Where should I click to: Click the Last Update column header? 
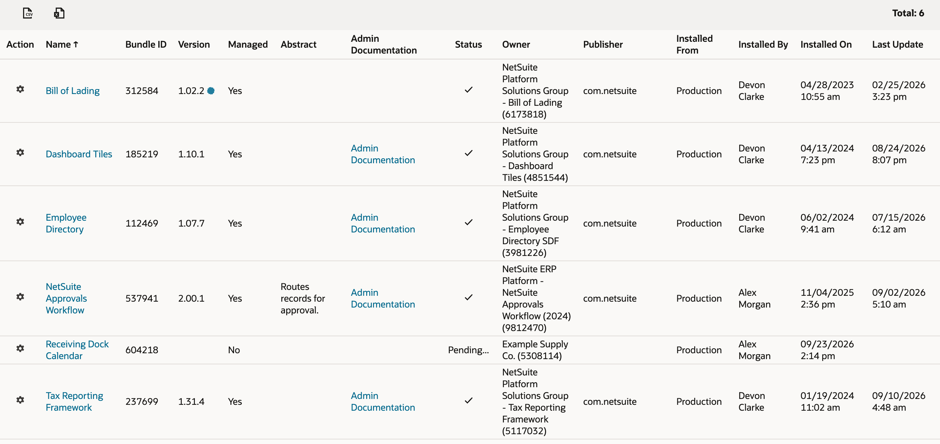[x=897, y=44]
